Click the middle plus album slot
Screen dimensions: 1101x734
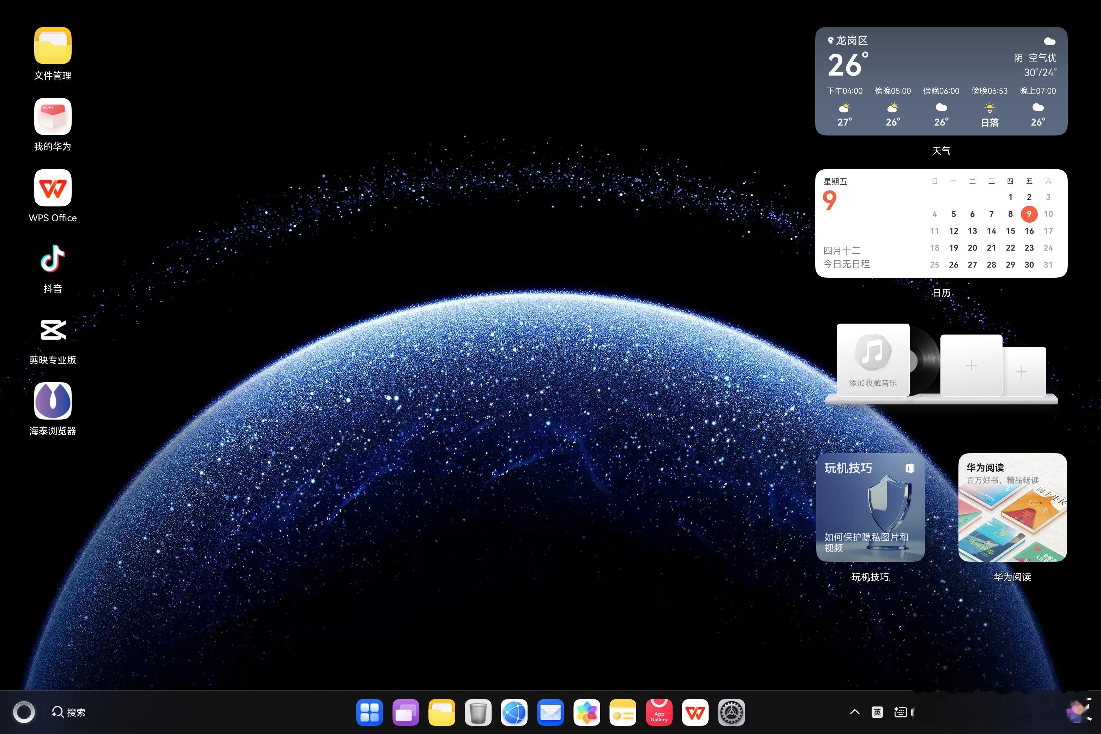(971, 365)
